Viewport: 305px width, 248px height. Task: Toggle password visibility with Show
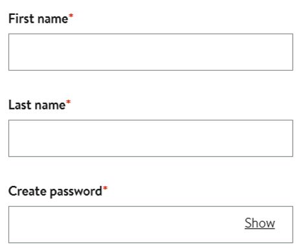[260, 223]
